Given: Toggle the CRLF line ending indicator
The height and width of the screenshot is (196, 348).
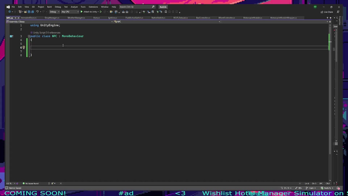Looking at the screenshot, I should pyautogui.click(x=328, y=183).
